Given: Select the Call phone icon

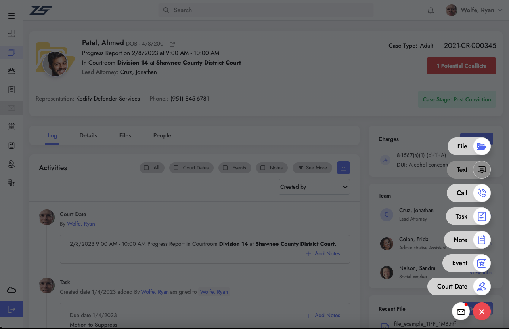Looking at the screenshot, I should click(x=481, y=193).
